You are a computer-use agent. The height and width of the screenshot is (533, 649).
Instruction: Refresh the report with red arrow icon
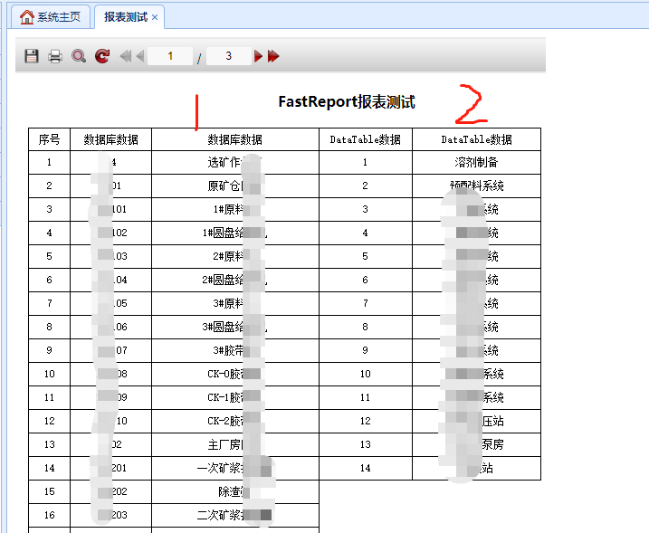click(x=102, y=56)
